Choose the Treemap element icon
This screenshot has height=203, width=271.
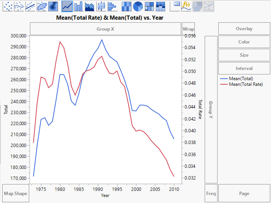[149, 6]
